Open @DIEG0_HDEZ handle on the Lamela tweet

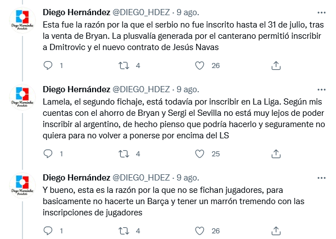141,89
